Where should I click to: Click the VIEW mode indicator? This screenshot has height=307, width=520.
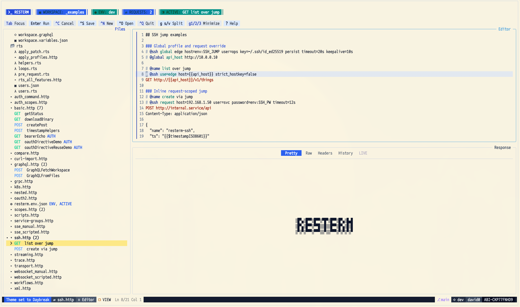[x=105, y=300]
